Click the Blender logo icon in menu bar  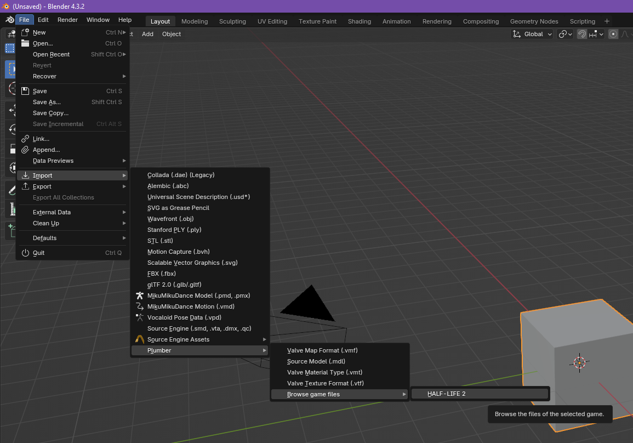(9, 20)
